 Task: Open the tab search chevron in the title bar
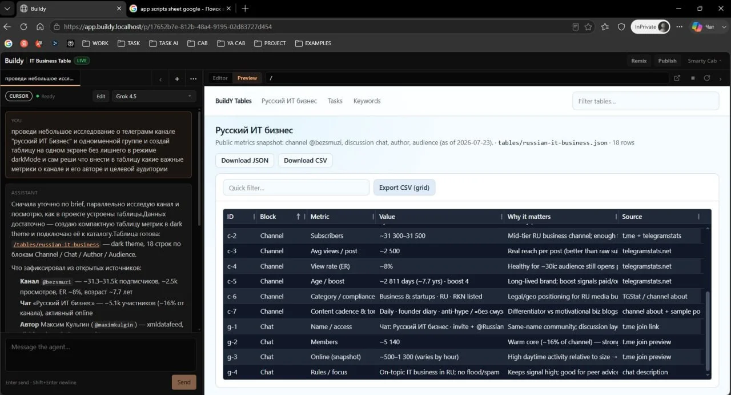7,9
